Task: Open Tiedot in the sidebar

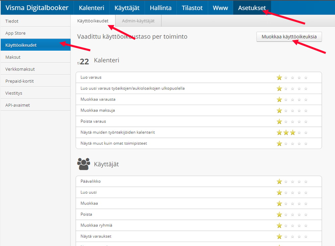Action: pyautogui.click(x=36, y=21)
